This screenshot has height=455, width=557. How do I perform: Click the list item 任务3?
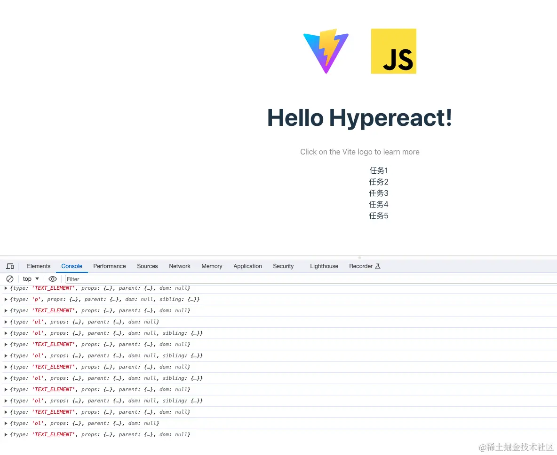point(379,193)
